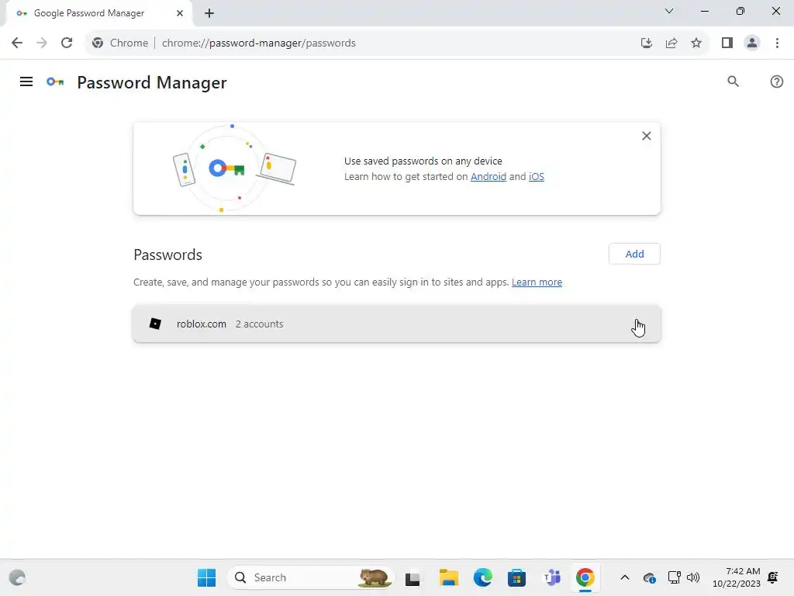Open the help question mark icon

(x=776, y=81)
